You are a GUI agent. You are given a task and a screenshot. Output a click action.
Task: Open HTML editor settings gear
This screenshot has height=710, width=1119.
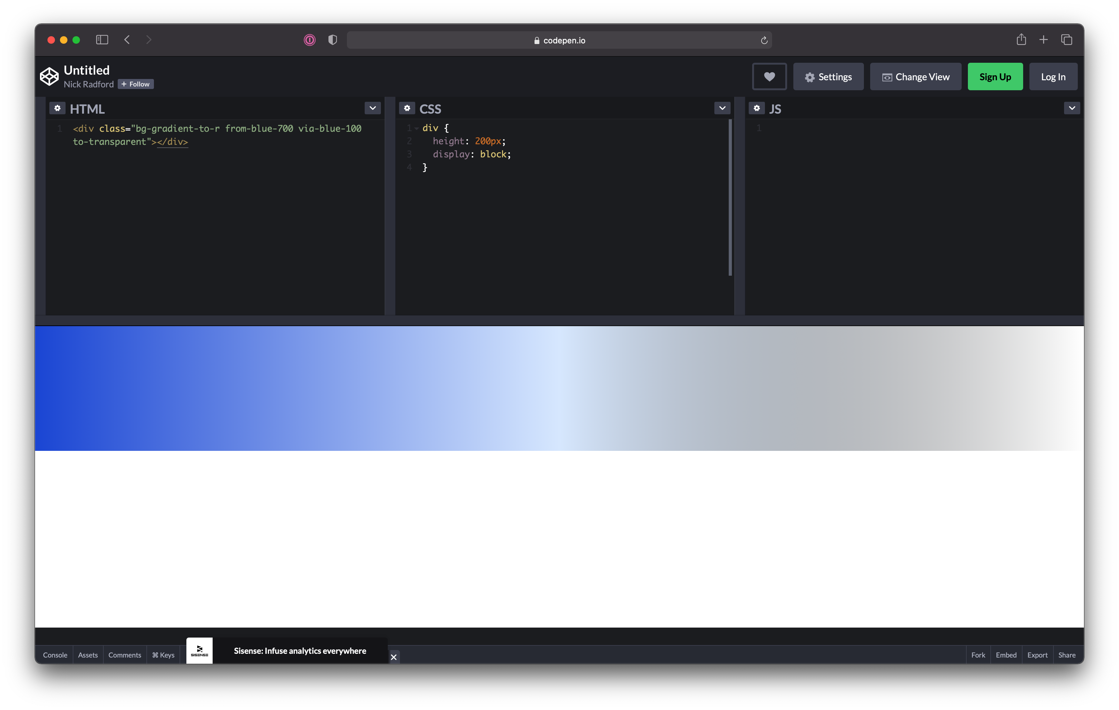[57, 108]
